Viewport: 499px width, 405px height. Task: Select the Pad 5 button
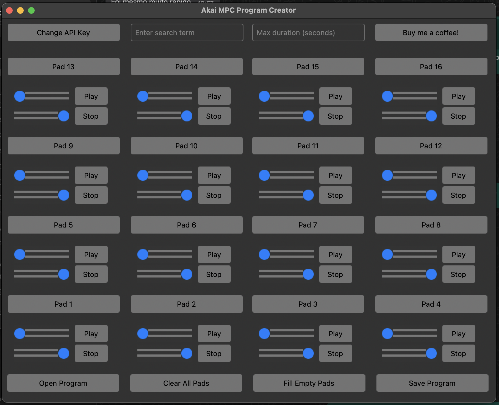pos(63,225)
